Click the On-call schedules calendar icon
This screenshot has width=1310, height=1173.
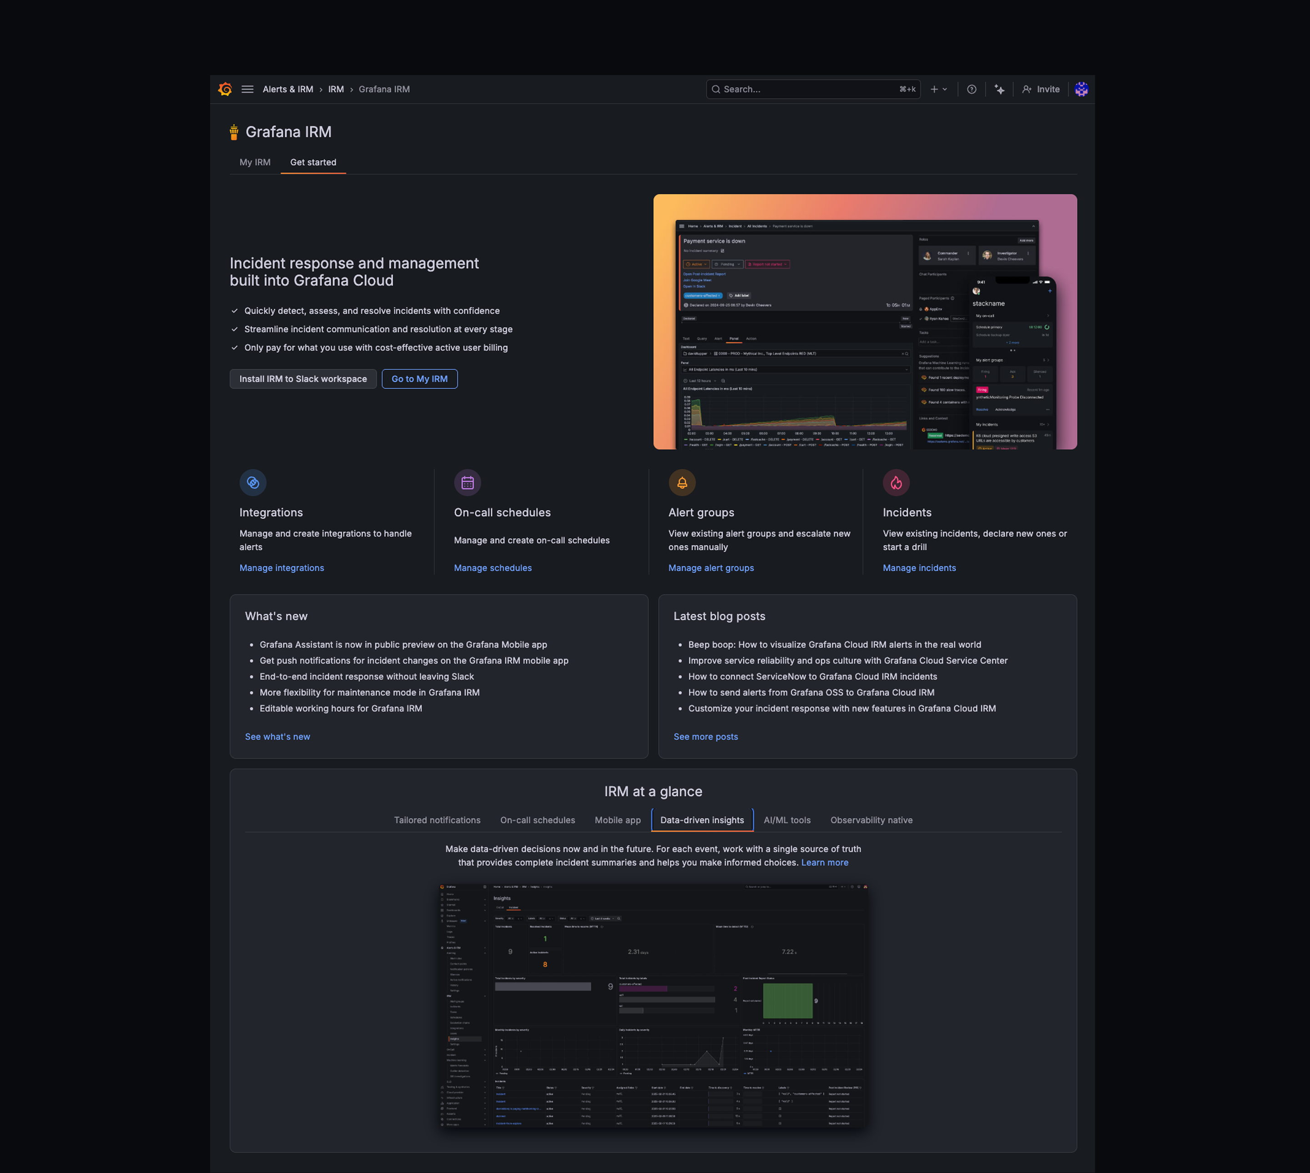[x=468, y=482]
